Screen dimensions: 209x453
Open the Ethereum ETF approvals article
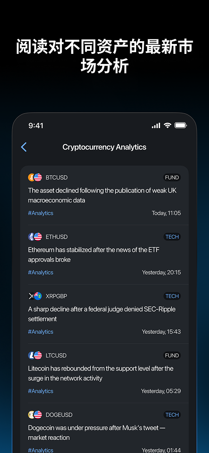point(94,255)
